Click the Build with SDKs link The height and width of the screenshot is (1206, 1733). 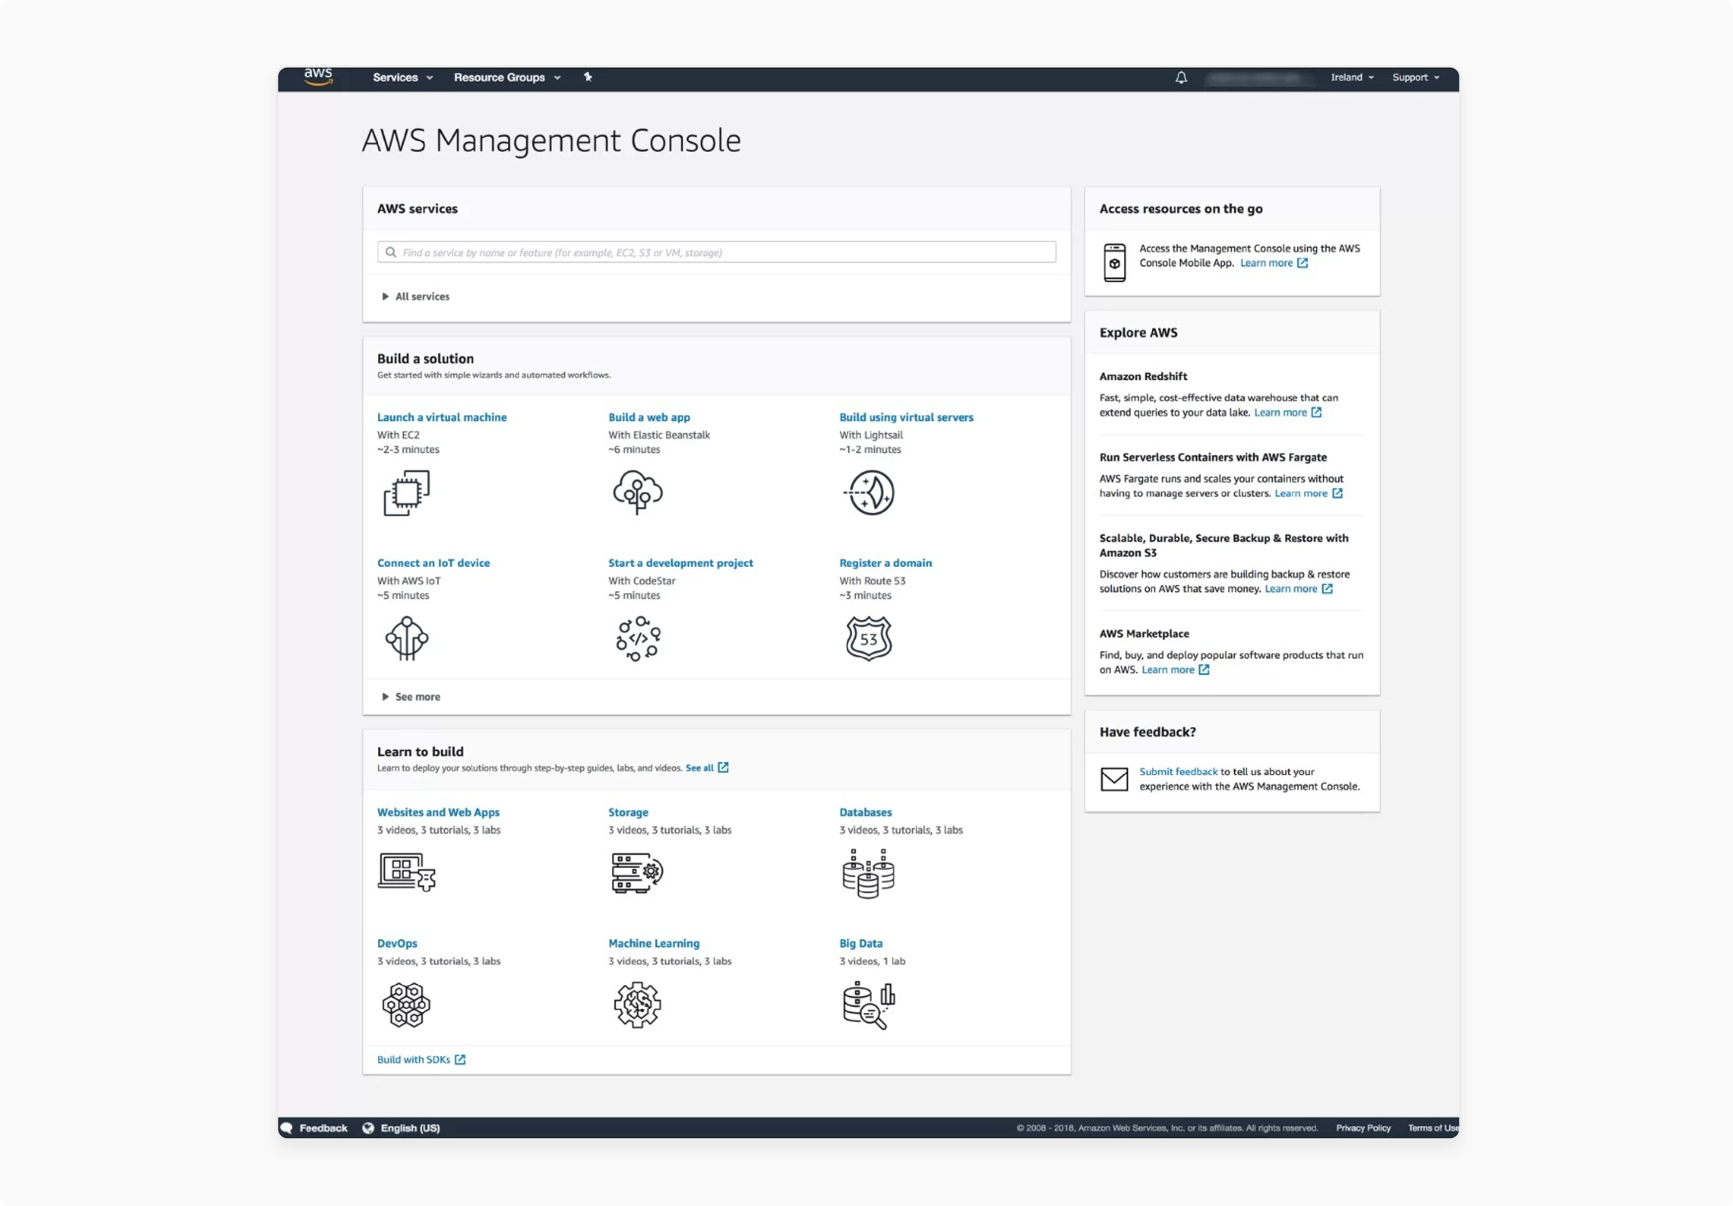413,1059
